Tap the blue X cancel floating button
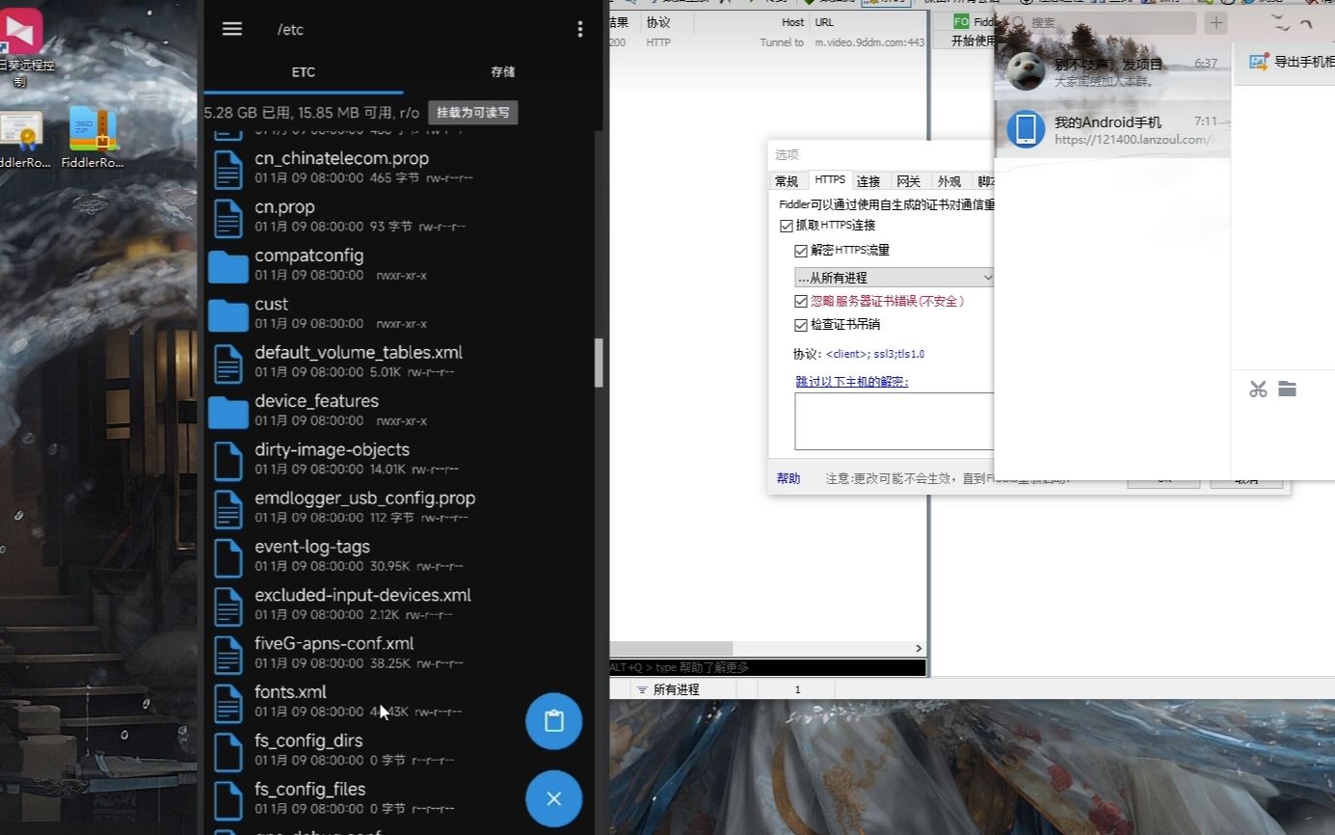Viewport: 1335px width, 835px height. click(x=553, y=798)
